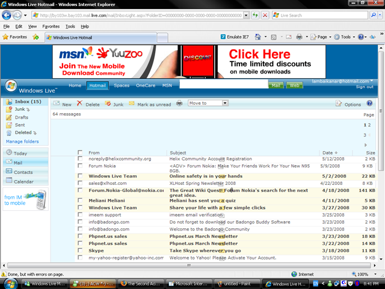
Task: Open the help question mark icon
Action: (369, 104)
